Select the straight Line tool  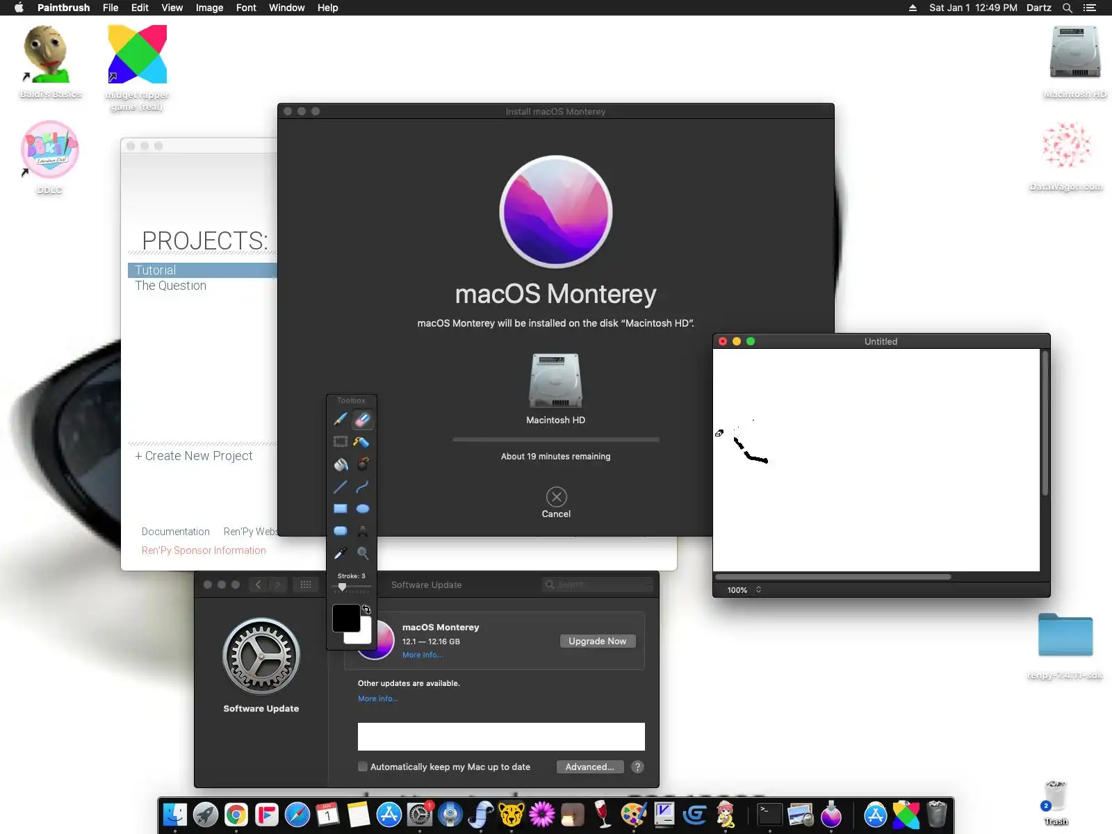coord(341,486)
